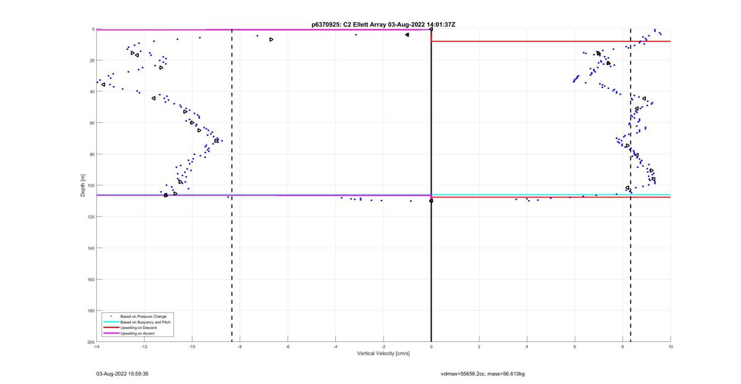Click legend entry 'Upwelling on Ascent'

click(x=138, y=333)
